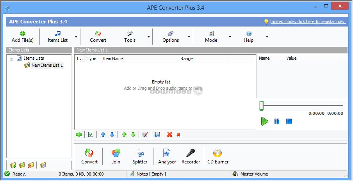Image resolution: width=353 pixels, height=181 pixels.
Task: Expand the Items List dropdown arrow
Action: click(76, 37)
